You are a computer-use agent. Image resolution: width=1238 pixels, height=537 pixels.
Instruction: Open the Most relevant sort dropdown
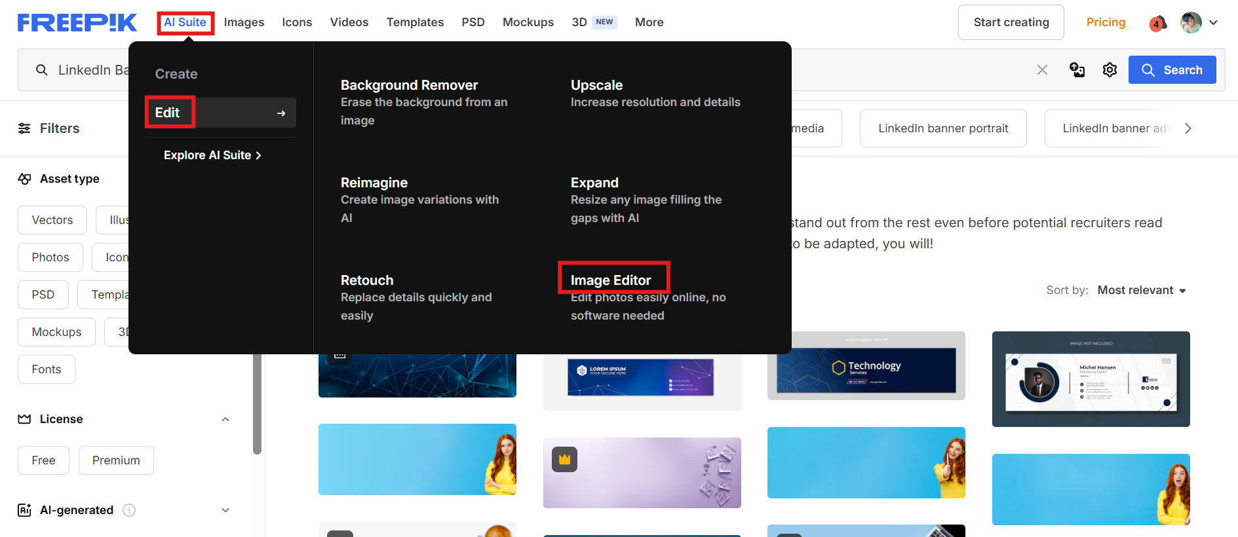[1142, 290]
